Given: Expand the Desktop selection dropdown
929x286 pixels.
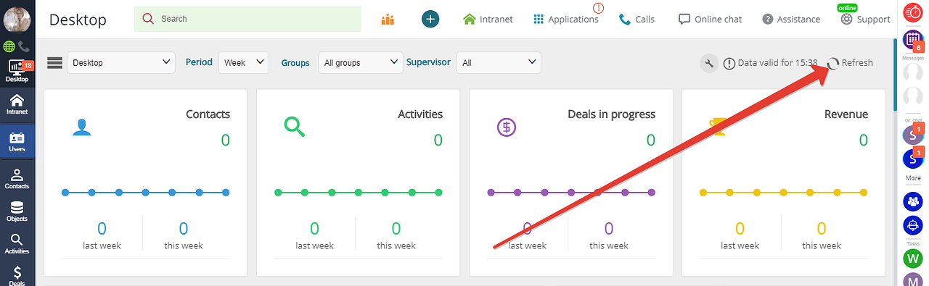Looking at the screenshot, I should (121, 63).
